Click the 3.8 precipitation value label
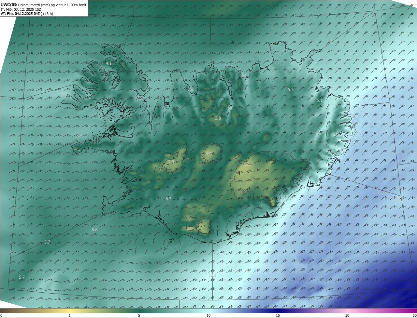 pos(218,118)
